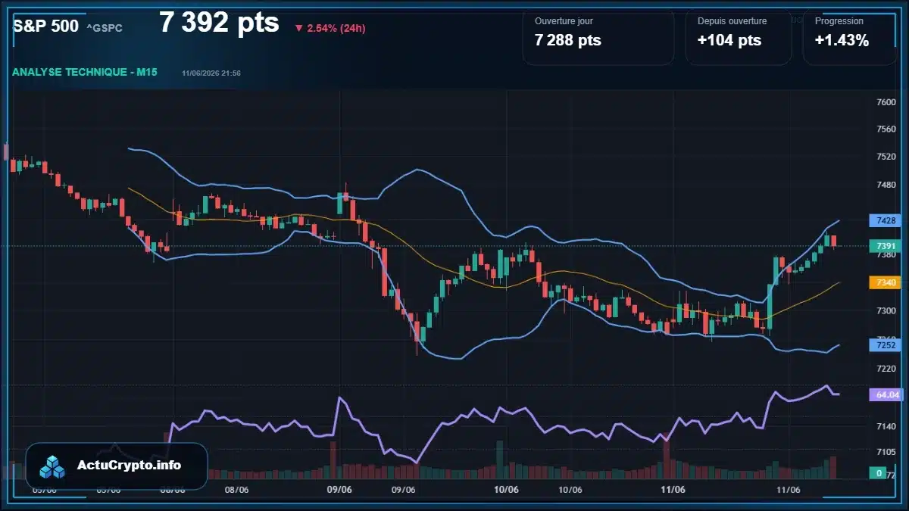The height and width of the screenshot is (511, 909).
Task: Click the 7105 price axis label
Action: point(886,451)
